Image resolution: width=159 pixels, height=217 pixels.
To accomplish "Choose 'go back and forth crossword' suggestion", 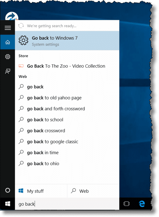I will click(x=67, y=109).
